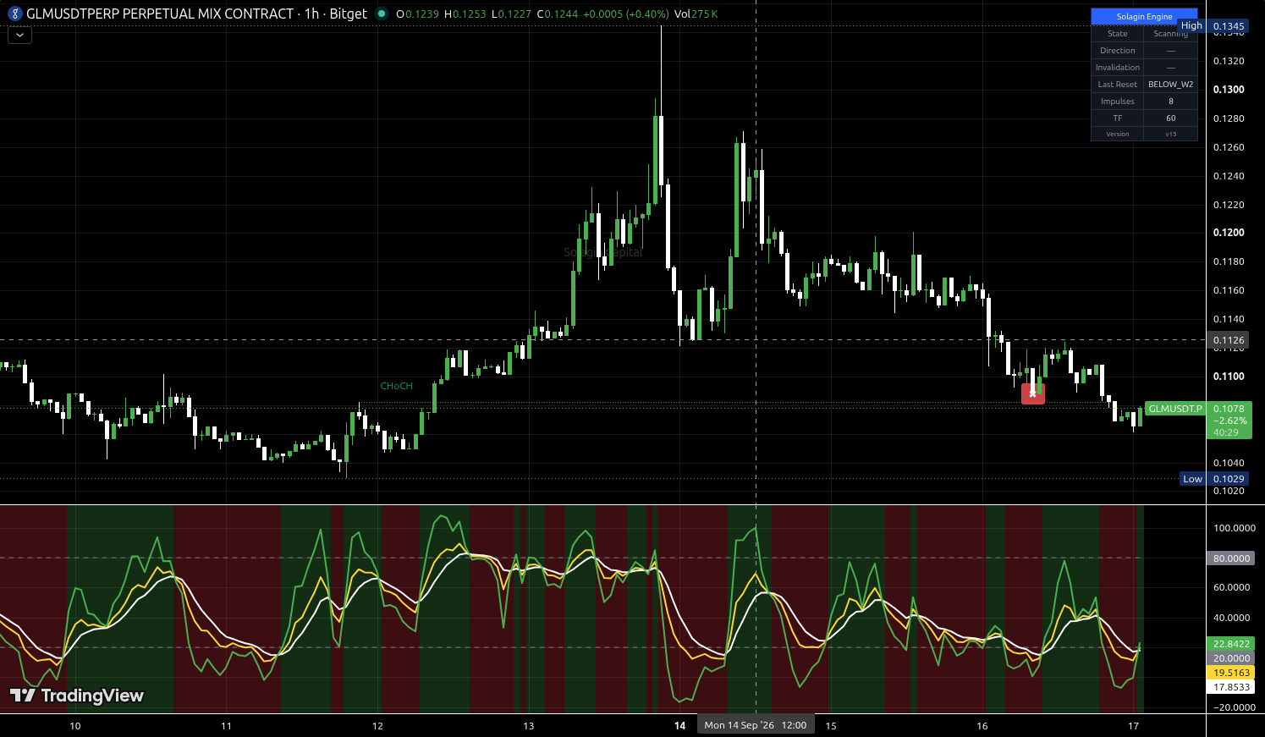This screenshot has width=1265, height=737.
Task: Click the high value H 0.1253
Action: 465,14
